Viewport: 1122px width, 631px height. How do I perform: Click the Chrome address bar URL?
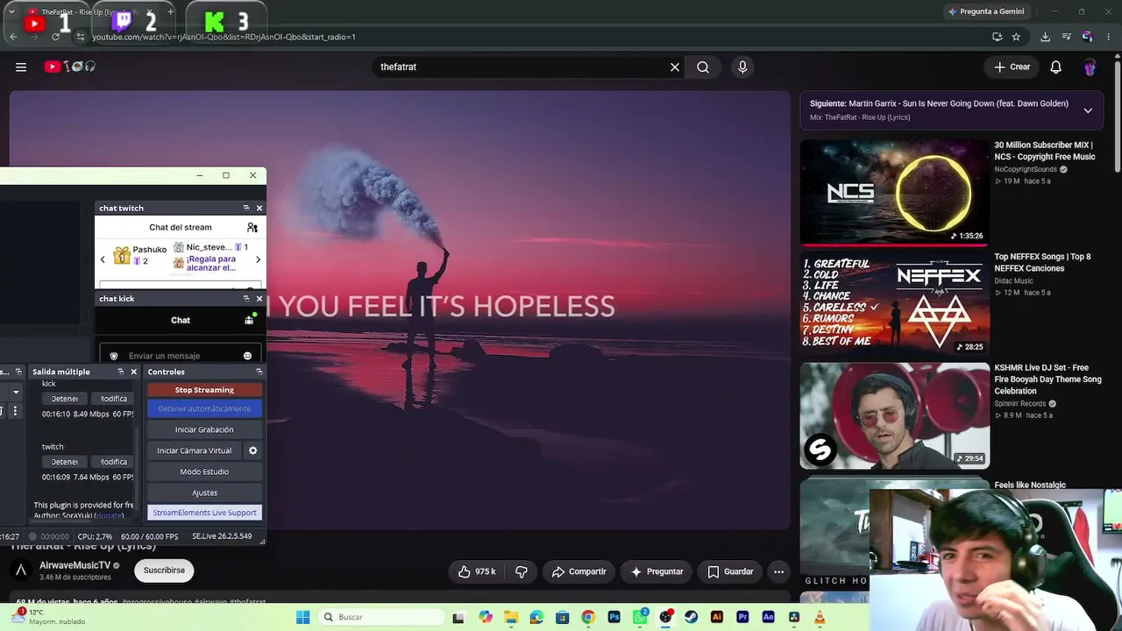pyautogui.click(x=224, y=37)
